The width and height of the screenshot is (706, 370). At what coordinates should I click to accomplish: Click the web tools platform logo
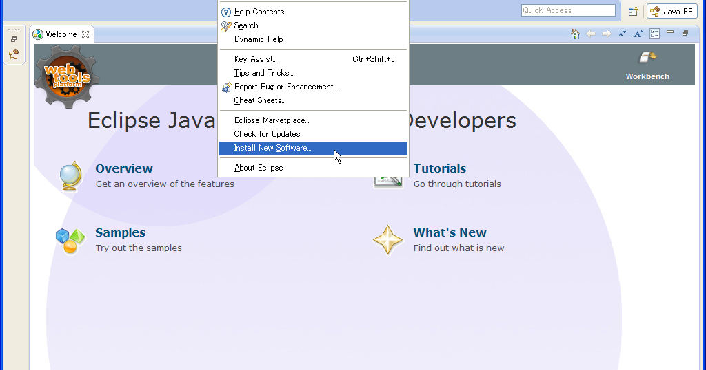click(68, 77)
